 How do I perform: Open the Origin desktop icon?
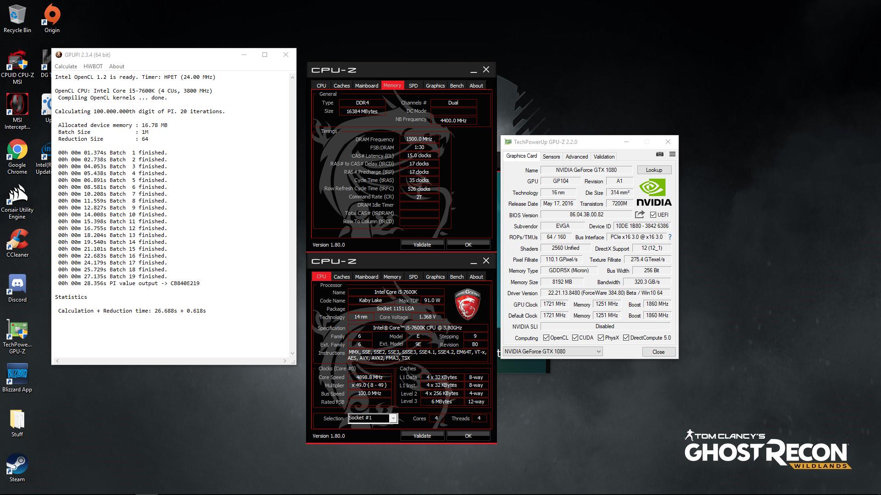[52, 18]
